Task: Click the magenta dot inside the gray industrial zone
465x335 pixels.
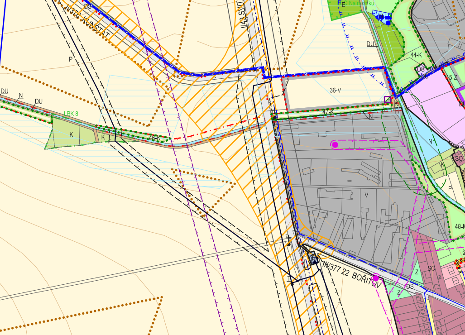Action: point(335,145)
